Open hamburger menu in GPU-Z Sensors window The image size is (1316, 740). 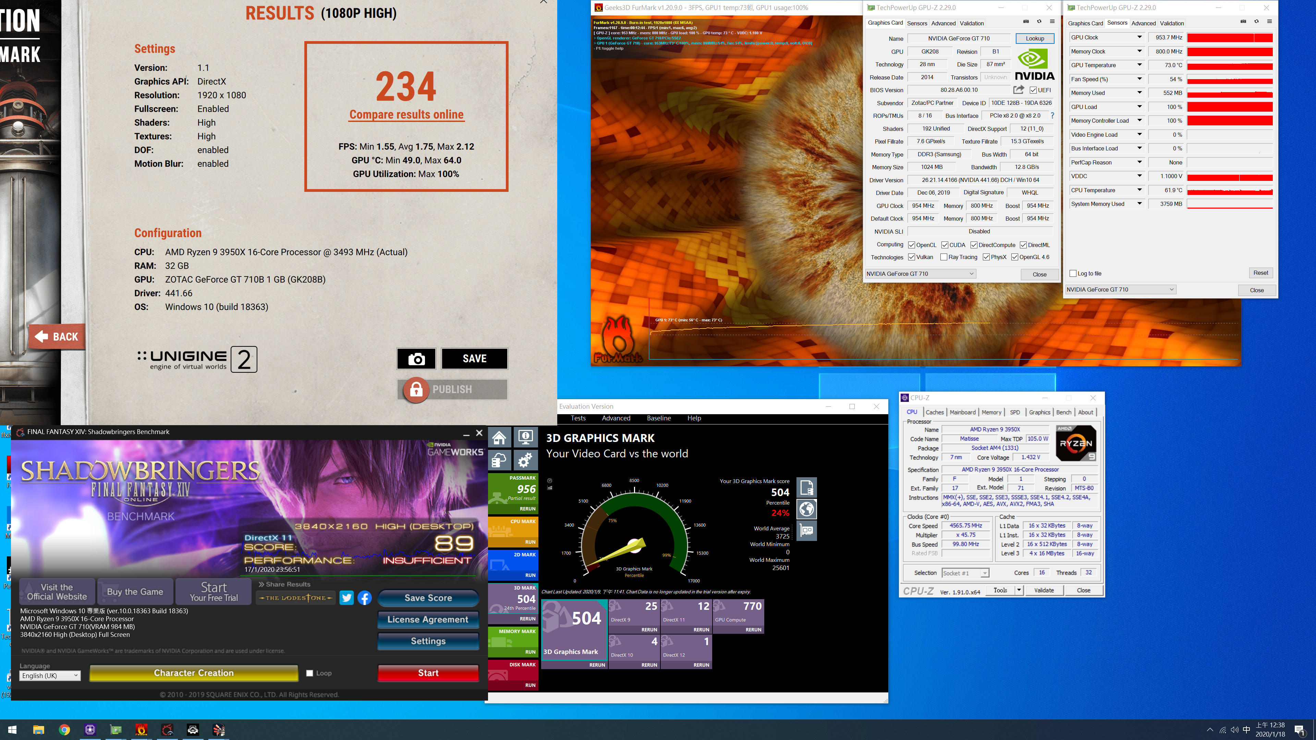pyautogui.click(x=1269, y=22)
